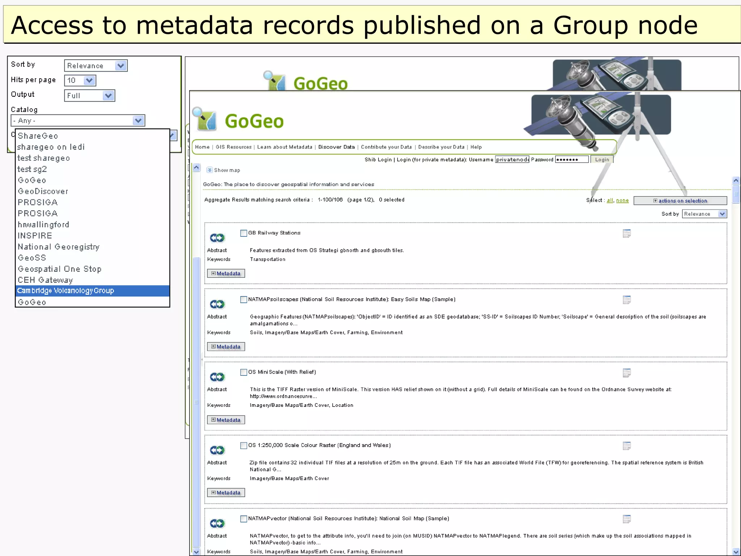Expand actions on selection menu
Screen dimensions: 741x556
pyautogui.click(x=680, y=201)
